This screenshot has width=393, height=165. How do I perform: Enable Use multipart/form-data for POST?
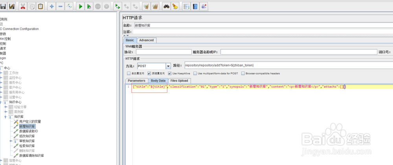pos(195,73)
